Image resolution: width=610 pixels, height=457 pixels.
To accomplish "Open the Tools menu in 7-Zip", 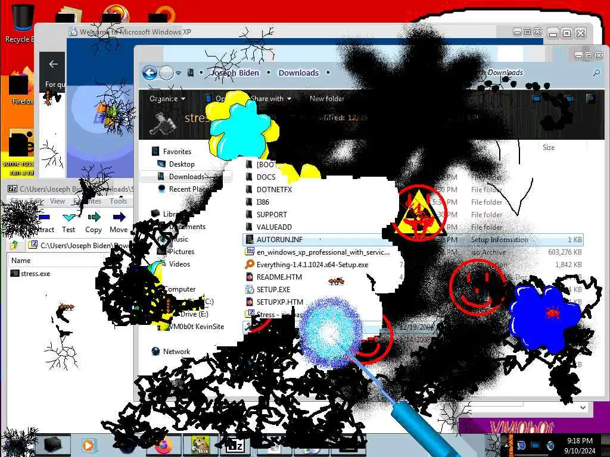I will click(x=118, y=201).
